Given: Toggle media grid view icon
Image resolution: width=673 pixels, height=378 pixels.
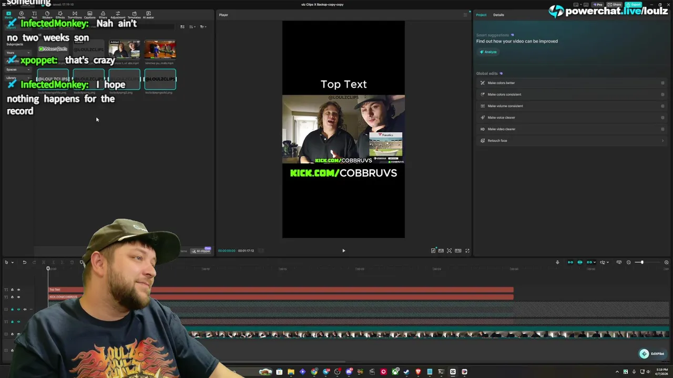Looking at the screenshot, I should (182, 27).
